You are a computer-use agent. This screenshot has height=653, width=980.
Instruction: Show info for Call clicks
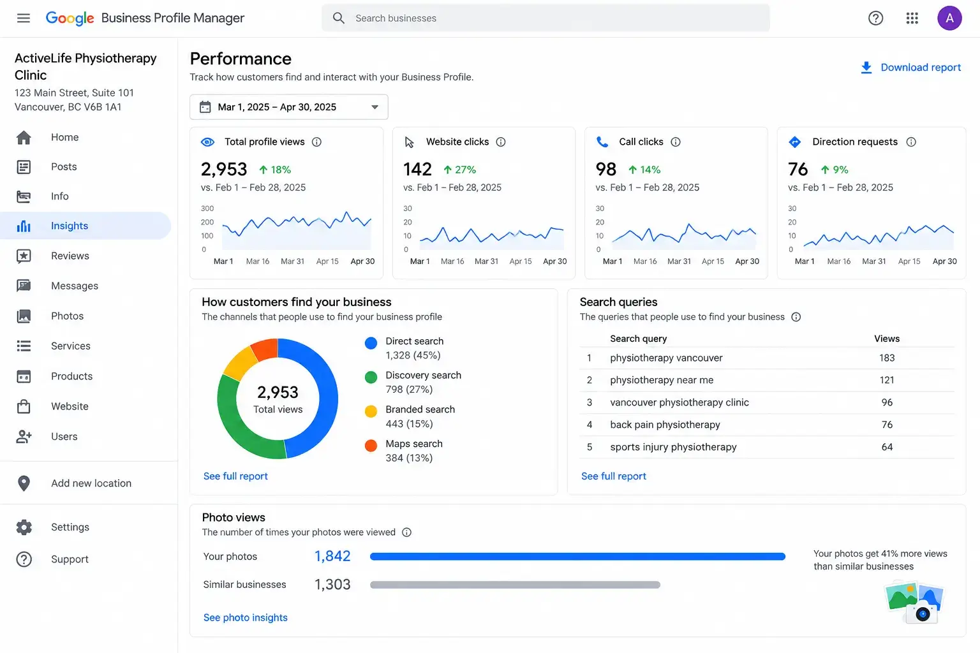click(x=676, y=142)
